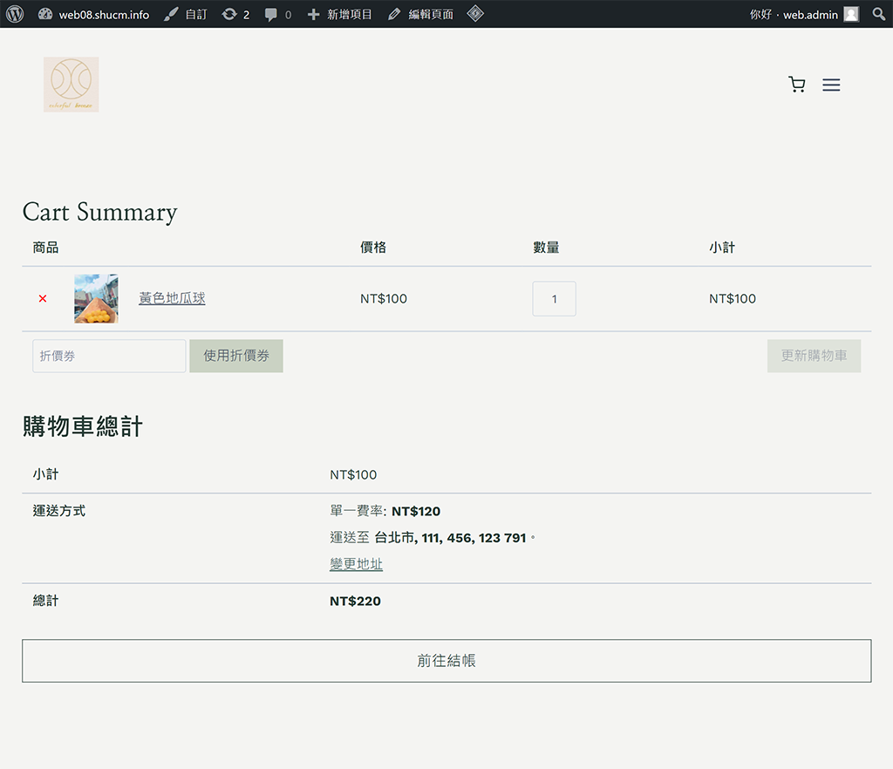Click the quantity input field

click(554, 299)
